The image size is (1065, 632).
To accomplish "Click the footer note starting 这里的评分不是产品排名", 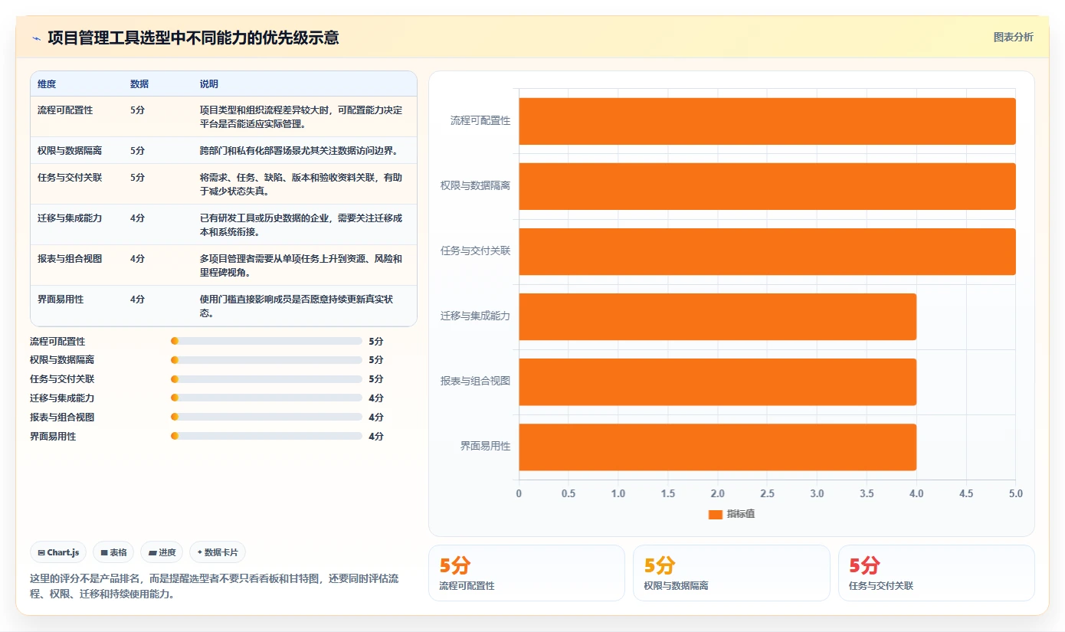I will (x=214, y=586).
